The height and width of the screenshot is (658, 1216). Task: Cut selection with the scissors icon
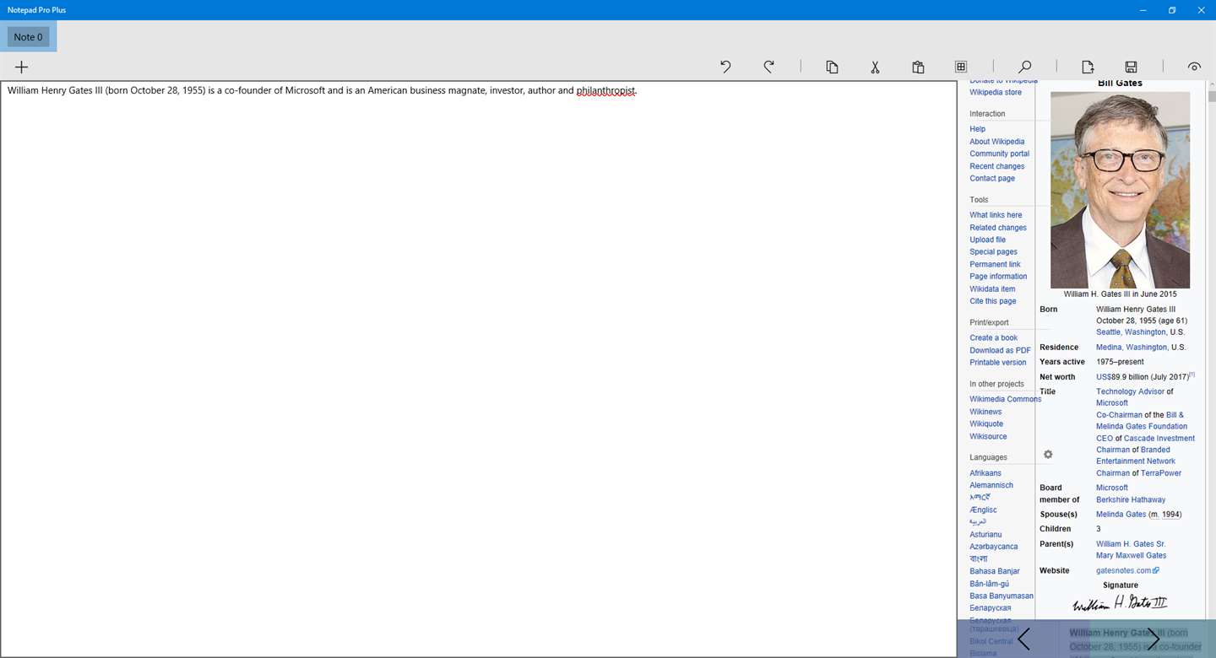pos(875,67)
